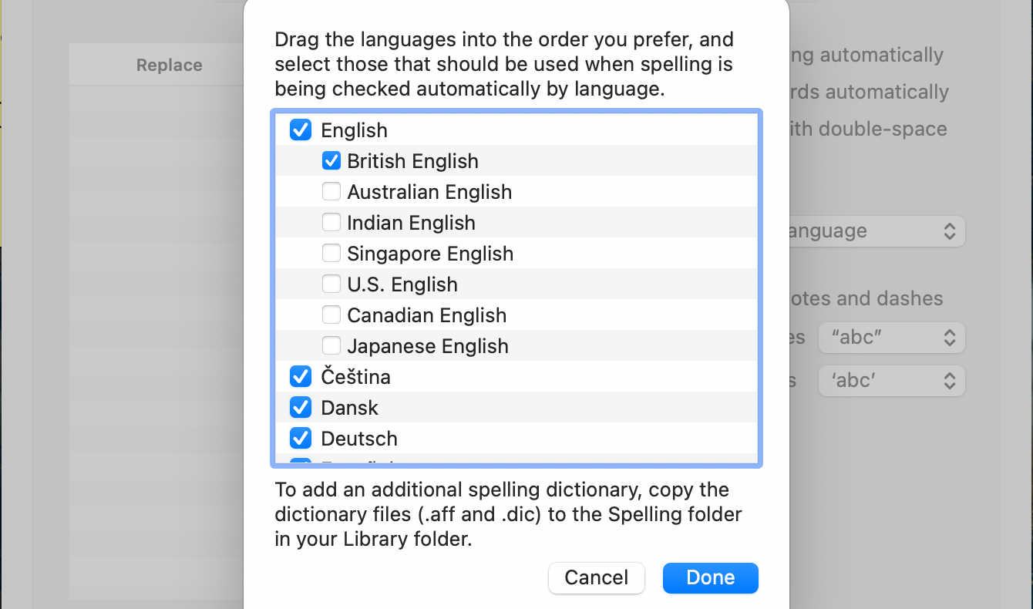Disable the British English checkbox
1033x609 pixels.
click(x=331, y=160)
